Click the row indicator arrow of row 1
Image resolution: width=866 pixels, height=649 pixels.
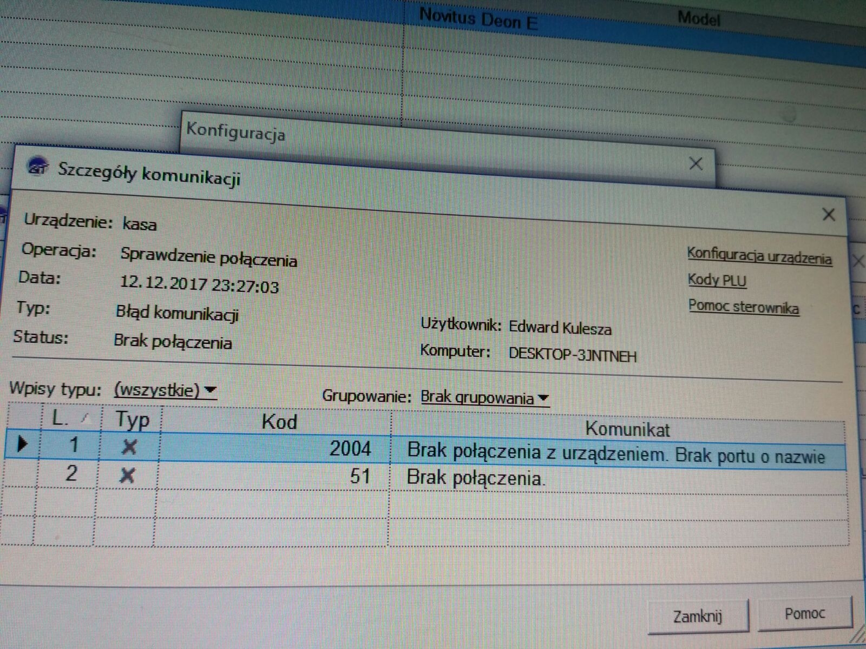tap(22, 444)
